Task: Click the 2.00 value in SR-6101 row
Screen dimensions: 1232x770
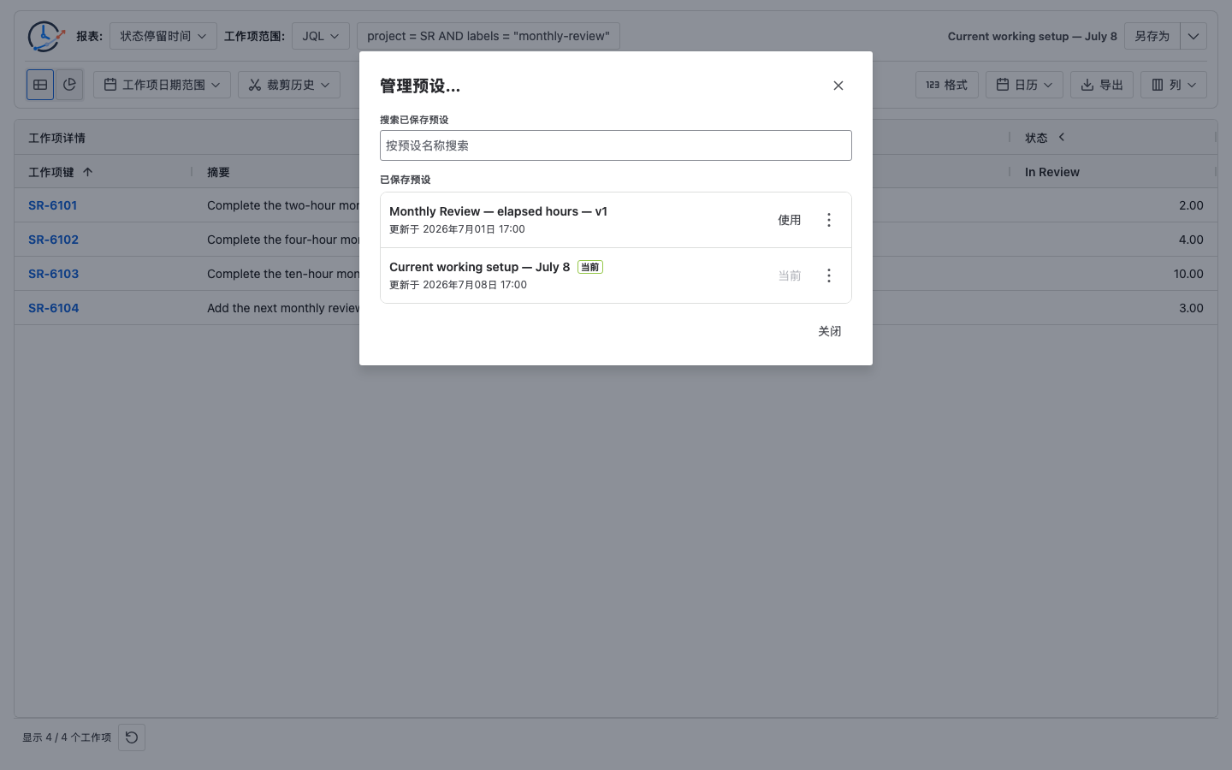Action: pos(1191,205)
